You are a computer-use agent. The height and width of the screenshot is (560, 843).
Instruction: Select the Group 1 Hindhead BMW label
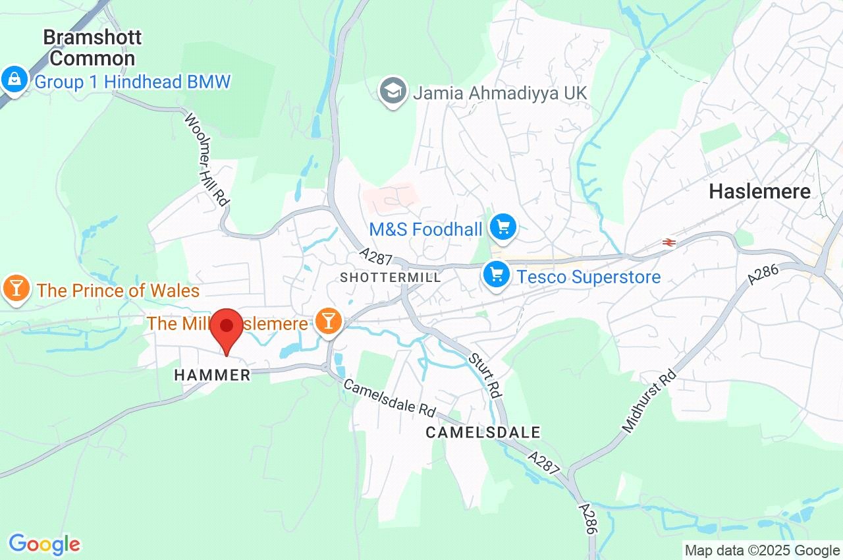pos(132,82)
